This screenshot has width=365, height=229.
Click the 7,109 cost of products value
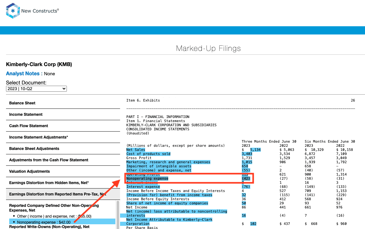[x=342, y=154]
